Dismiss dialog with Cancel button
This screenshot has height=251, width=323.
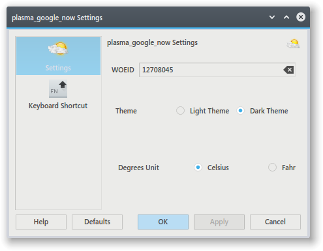click(x=275, y=222)
